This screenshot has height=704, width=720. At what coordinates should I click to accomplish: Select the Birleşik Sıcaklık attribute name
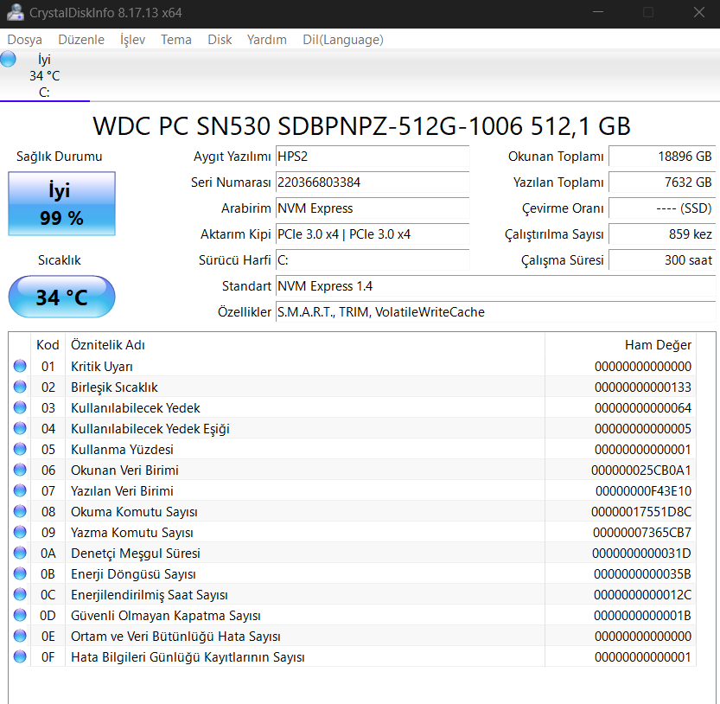[x=114, y=387]
